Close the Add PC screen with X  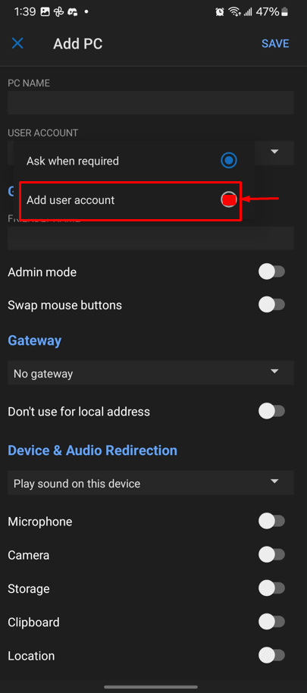17,43
